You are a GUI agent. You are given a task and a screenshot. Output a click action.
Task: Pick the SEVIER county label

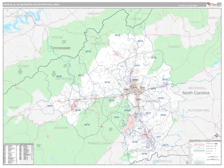click(x=23, y=66)
